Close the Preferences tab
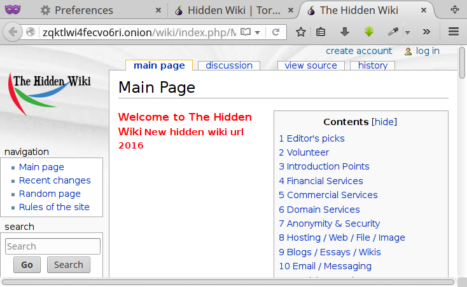Screen dimensions: 467x287 [x=158, y=10]
